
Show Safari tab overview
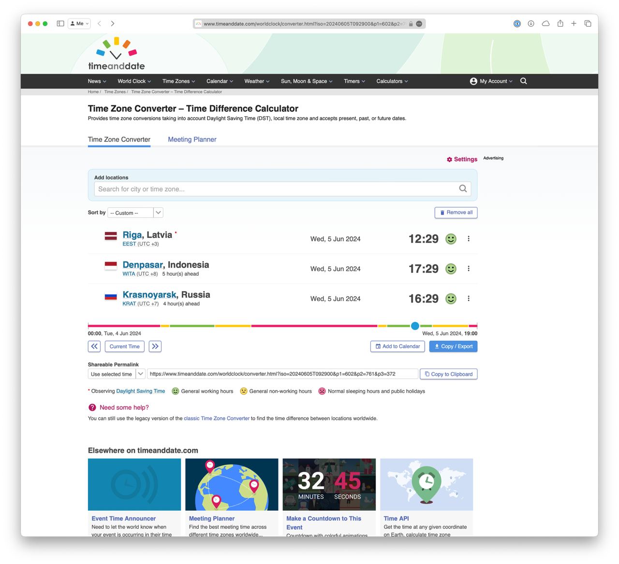(588, 23)
